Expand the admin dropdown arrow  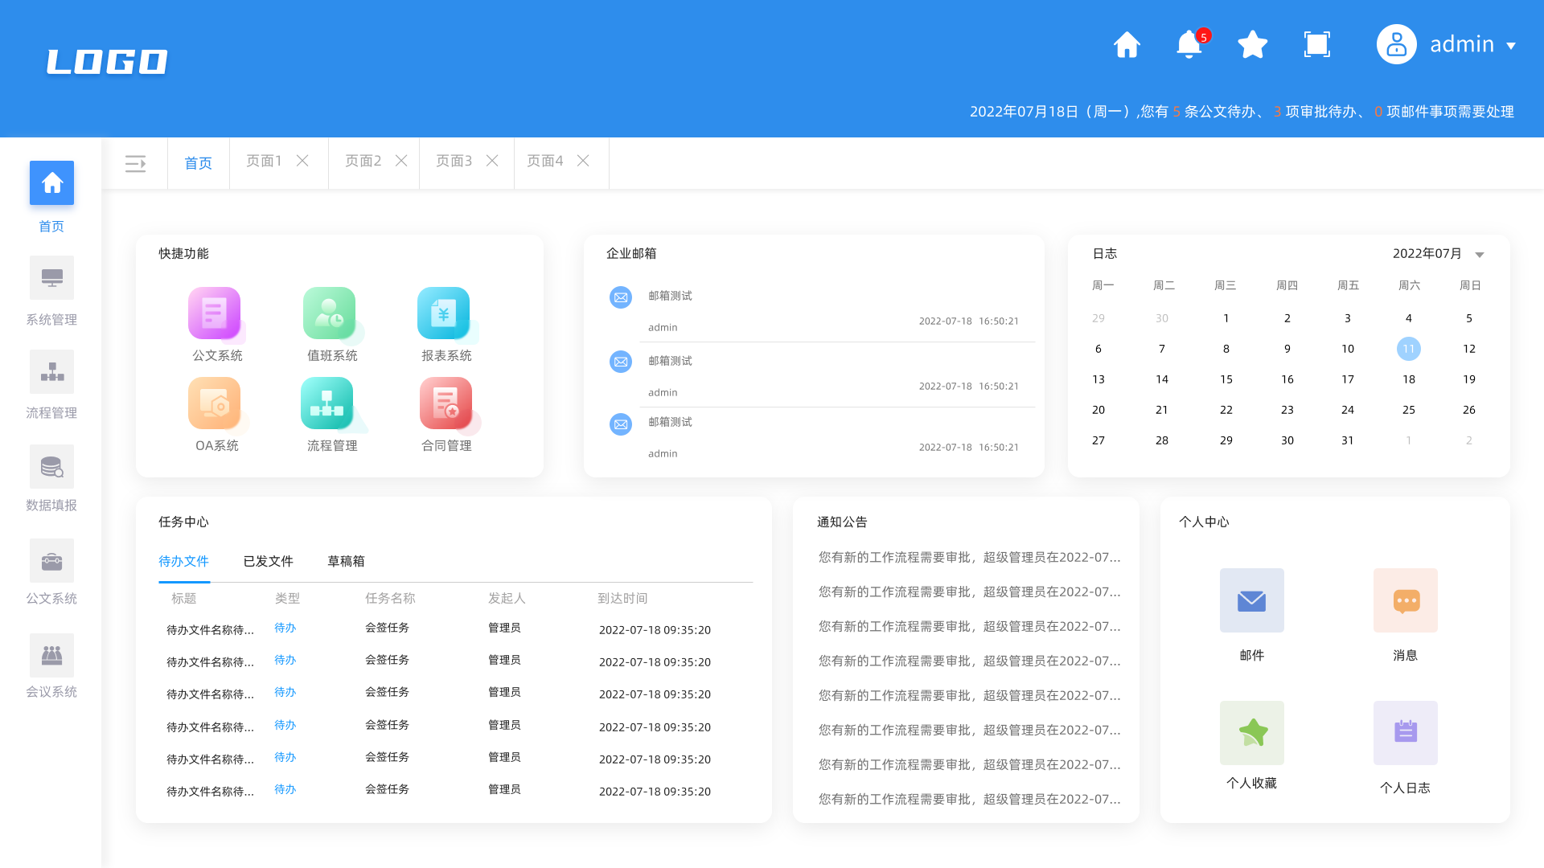pos(1511,46)
